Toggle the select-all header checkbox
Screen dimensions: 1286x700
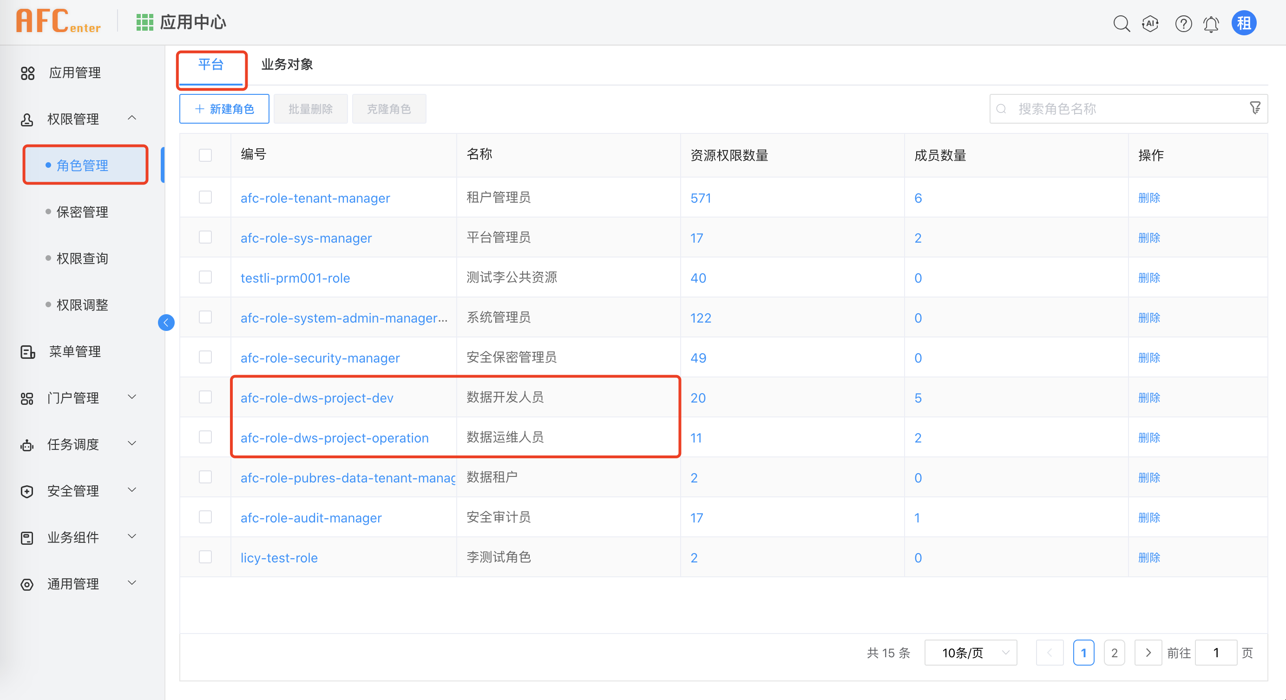205,155
